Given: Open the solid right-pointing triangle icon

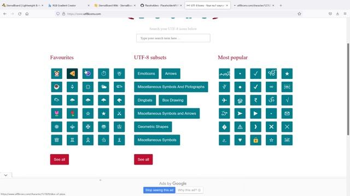Looking at the screenshot, I should (x=255, y=114).
